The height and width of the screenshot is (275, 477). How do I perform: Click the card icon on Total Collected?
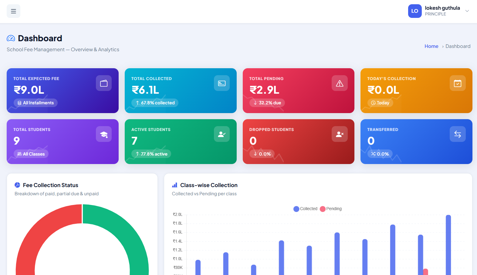[222, 83]
